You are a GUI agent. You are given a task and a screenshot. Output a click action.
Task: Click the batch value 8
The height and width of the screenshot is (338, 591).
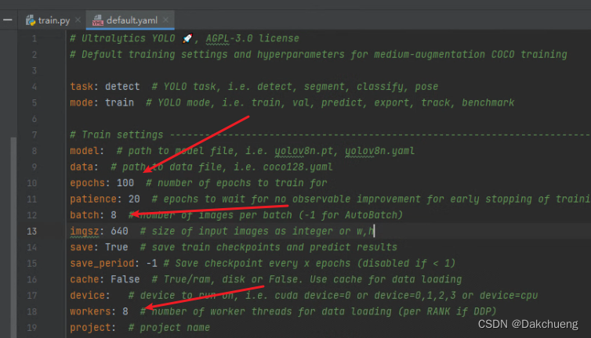point(114,215)
